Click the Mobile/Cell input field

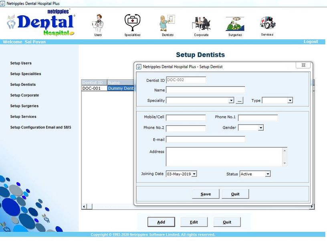coord(186,117)
